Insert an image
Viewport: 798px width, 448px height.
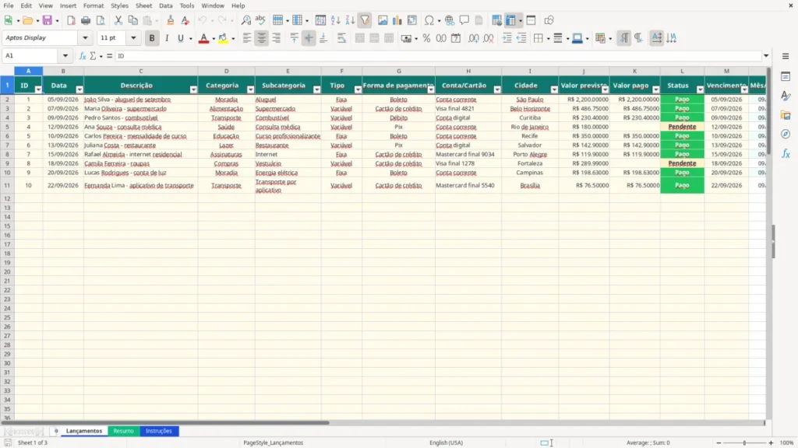(383, 20)
